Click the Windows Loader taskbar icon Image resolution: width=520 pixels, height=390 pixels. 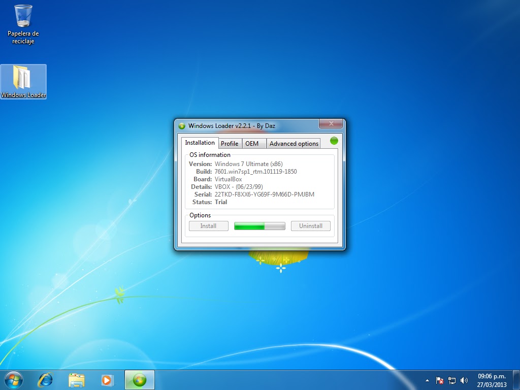click(139, 379)
